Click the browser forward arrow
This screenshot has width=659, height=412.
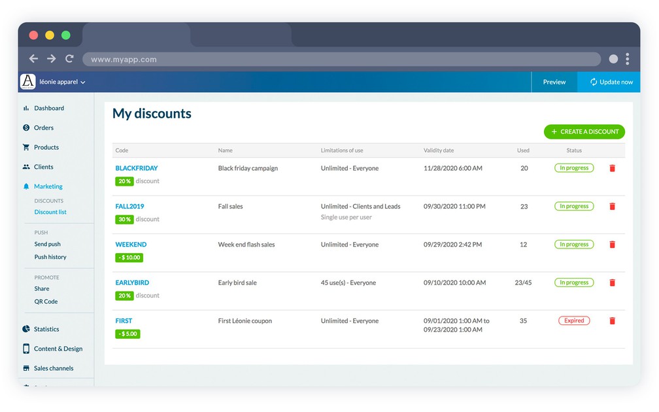(x=51, y=59)
